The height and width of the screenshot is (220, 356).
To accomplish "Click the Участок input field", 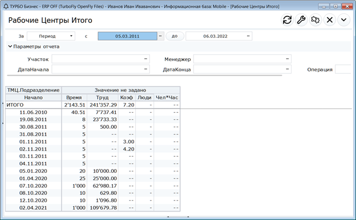I will pos(97,59).
